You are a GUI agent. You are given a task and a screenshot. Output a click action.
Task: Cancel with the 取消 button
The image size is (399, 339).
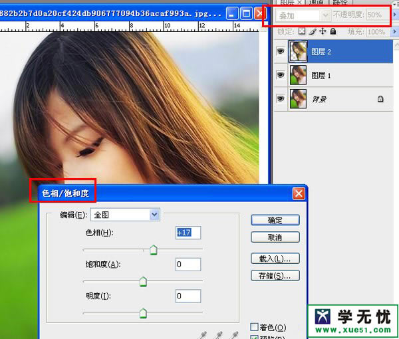coord(275,237)
